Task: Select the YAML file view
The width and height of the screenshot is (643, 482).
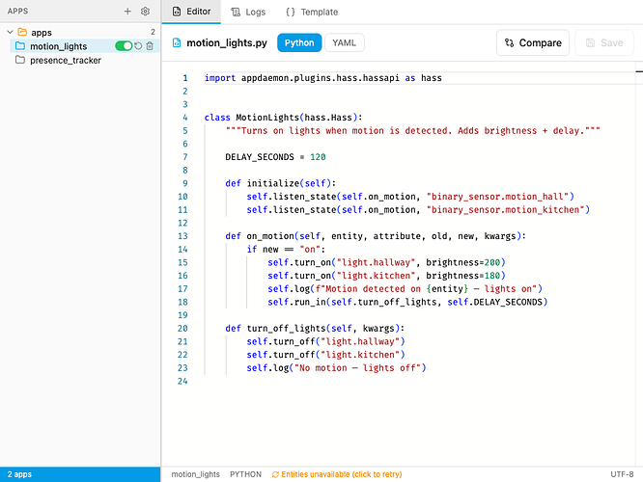Action: (x=344, y=42)
